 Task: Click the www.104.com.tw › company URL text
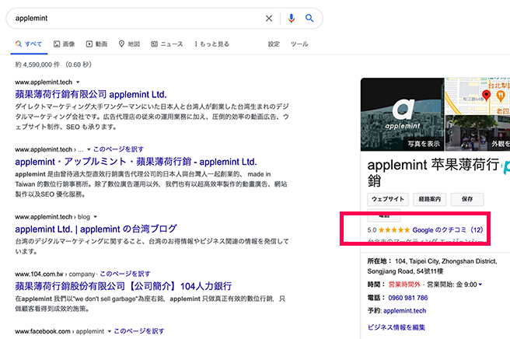point(54,274)
